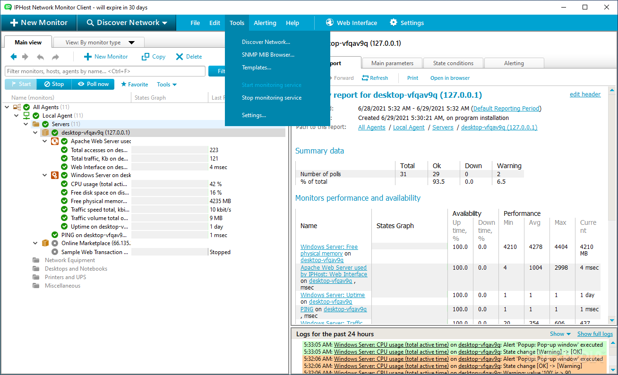Collapse desktop-vfqav9q host node

tap(35, 133)
